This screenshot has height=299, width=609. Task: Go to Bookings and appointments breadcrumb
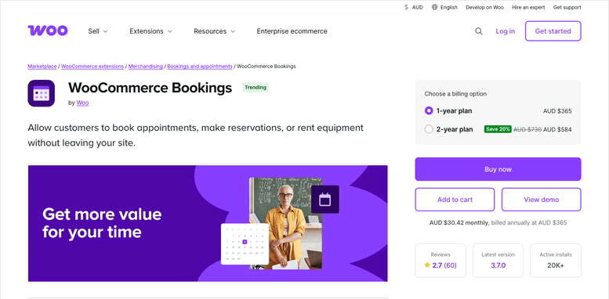(x=200, y=67)
